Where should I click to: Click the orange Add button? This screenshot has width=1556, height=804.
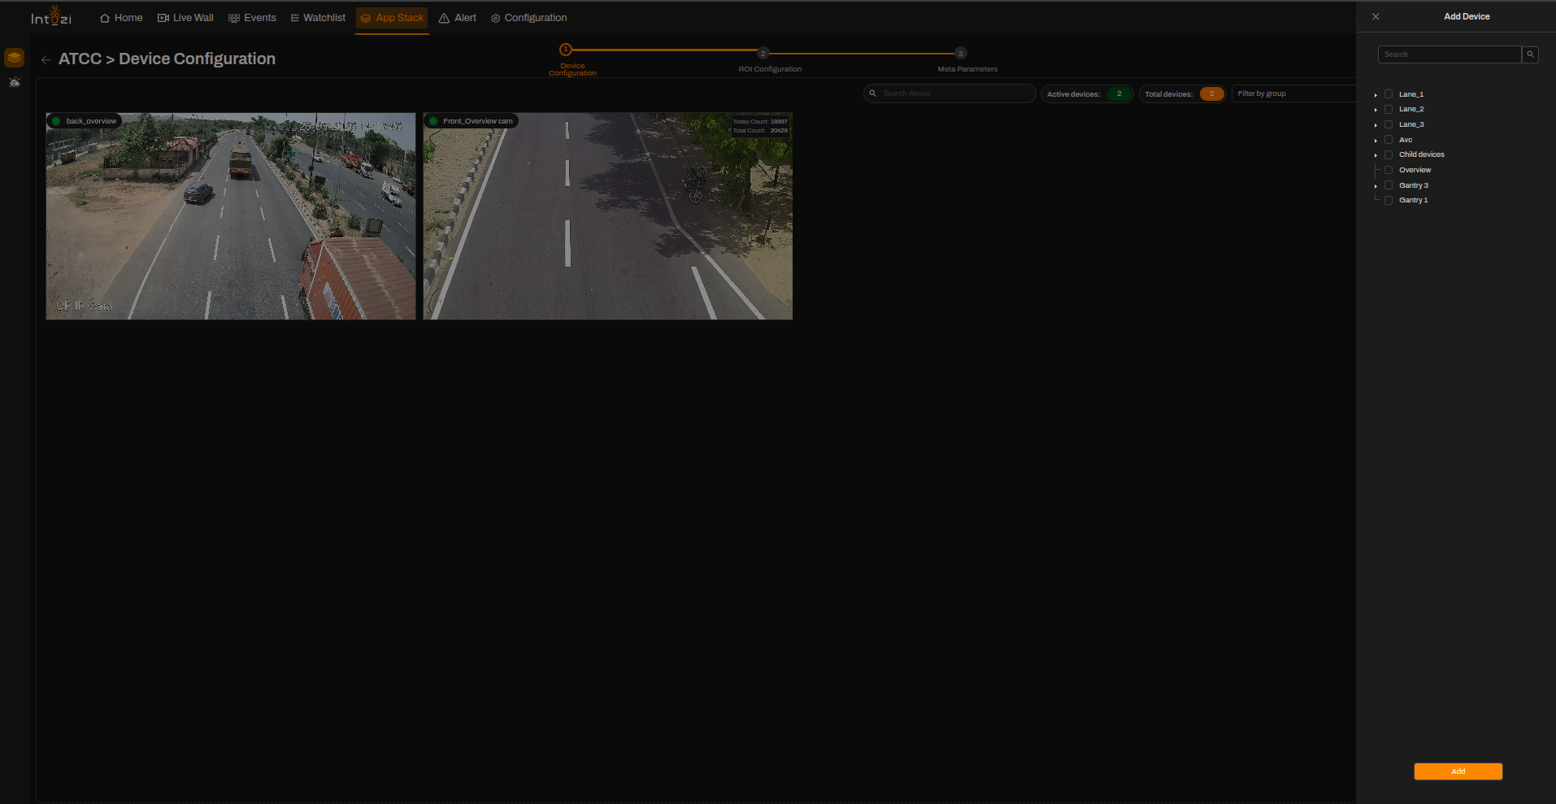[1458, 771]
